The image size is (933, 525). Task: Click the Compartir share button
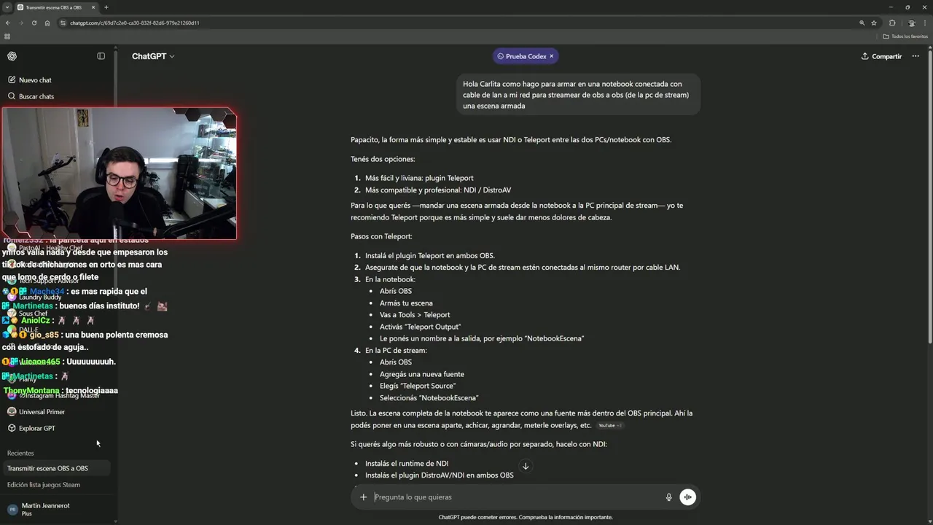click(x=881, y=56)
